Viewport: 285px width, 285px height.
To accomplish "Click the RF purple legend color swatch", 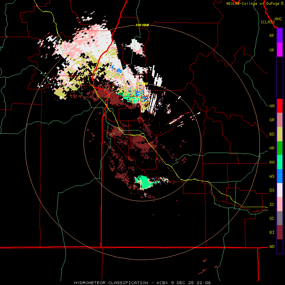I will tap(280, 35).
